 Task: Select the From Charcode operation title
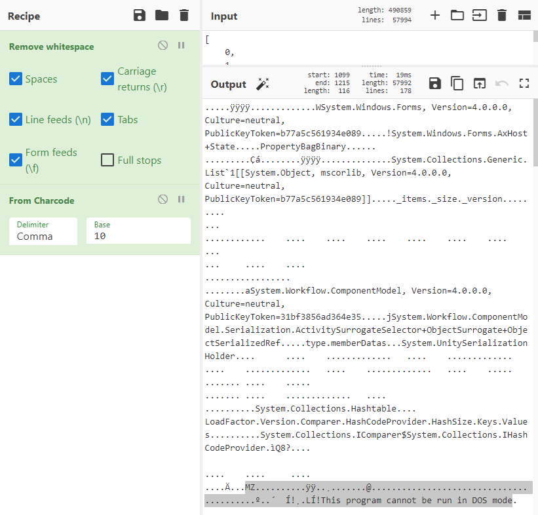coord(41,200)
